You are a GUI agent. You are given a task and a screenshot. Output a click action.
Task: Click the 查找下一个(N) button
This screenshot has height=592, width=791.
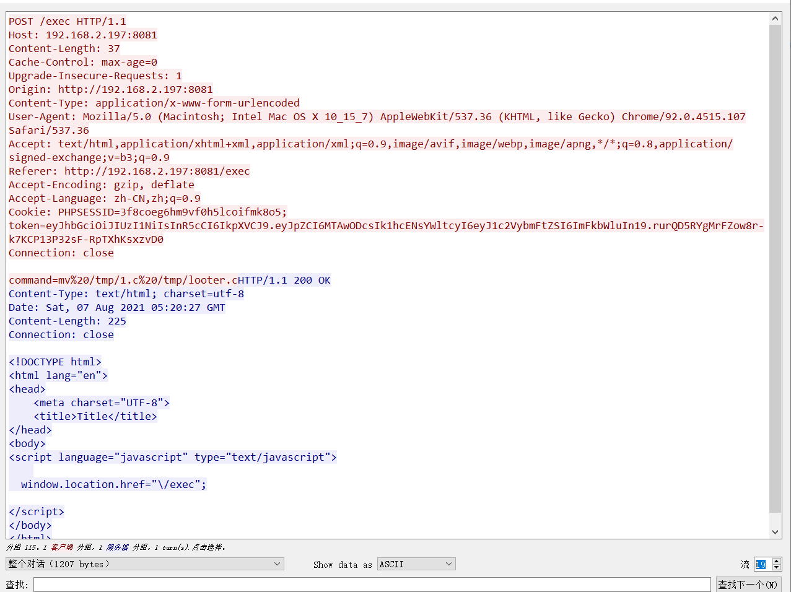[748, 585]
